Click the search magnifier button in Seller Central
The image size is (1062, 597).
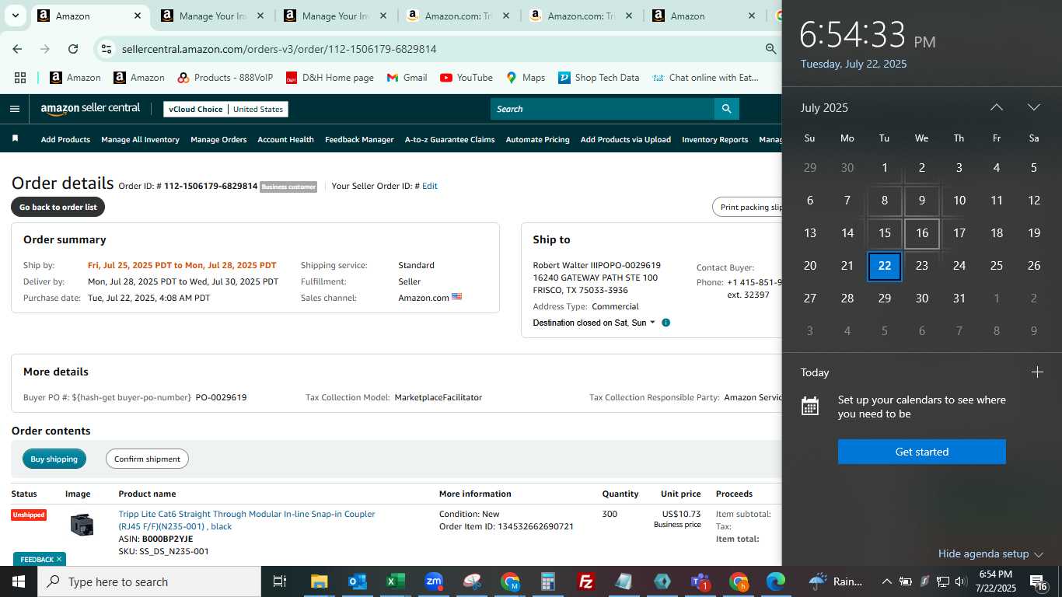726,109
